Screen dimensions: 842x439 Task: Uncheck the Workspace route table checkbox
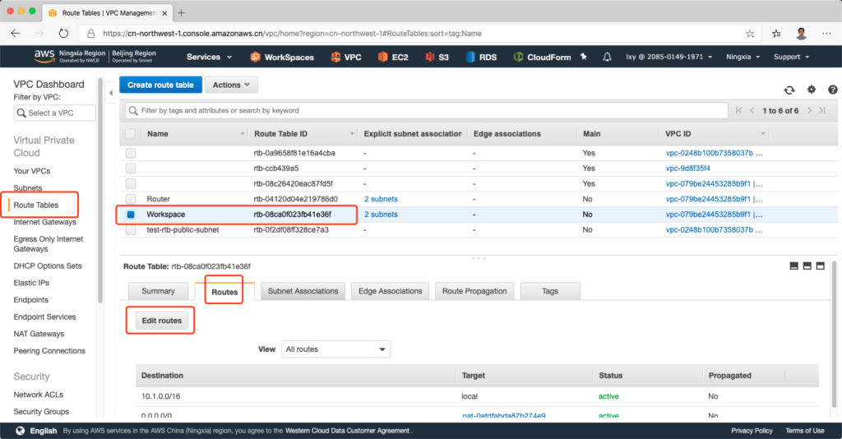pyautogui.click(x=131, y=215)
